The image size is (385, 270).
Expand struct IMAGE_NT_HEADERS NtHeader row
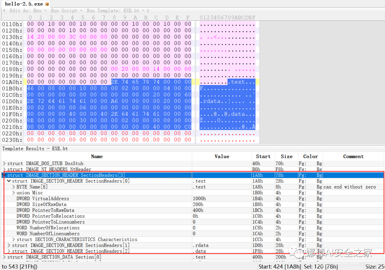coord(4,169)
